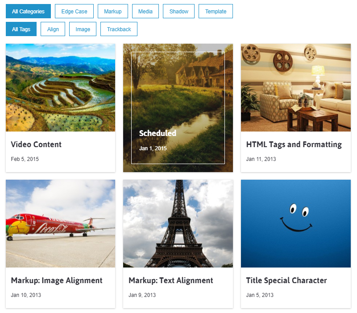Show posts tagged Trackback
This screenshot has height=313, width=357.
tap(119, 29)
